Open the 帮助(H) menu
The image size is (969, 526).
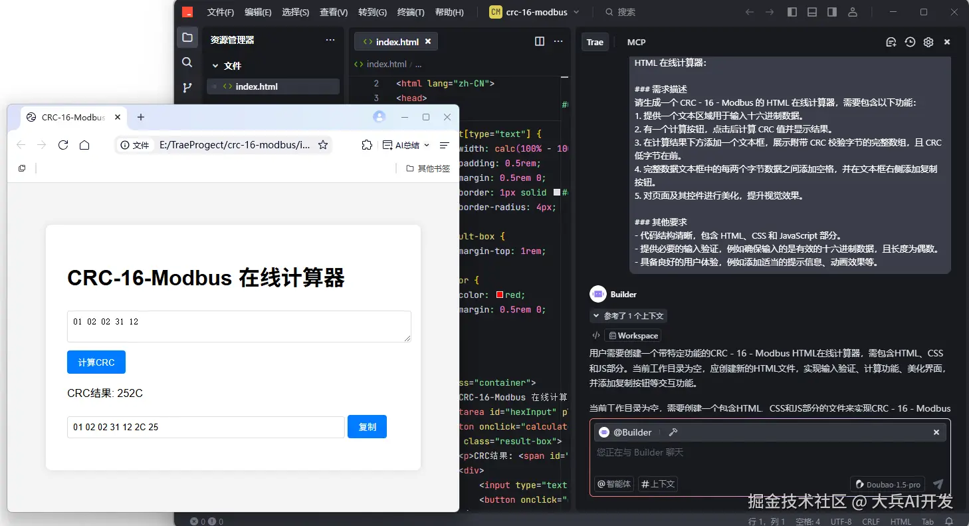pyautogui.click(x=449, y=12)
